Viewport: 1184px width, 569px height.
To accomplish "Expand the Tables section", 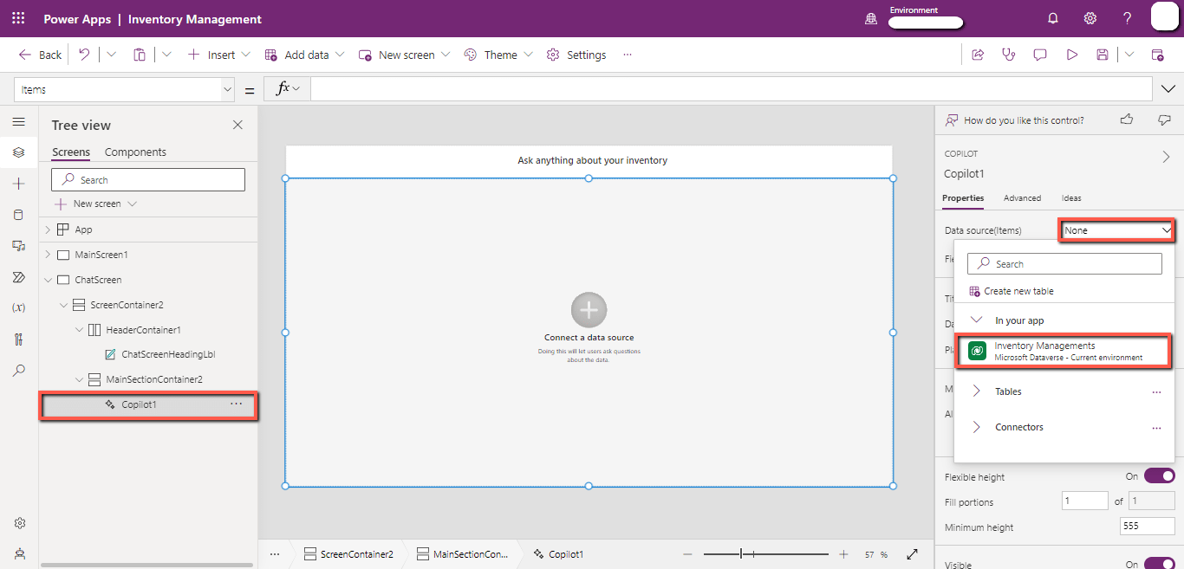I will [977, 391].
